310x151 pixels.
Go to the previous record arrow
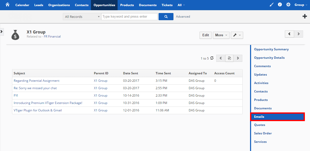click(290, 34)
